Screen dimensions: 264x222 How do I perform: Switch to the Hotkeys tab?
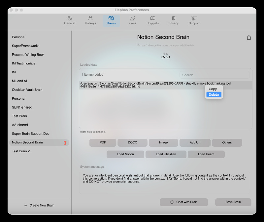[x=90, y=21]
